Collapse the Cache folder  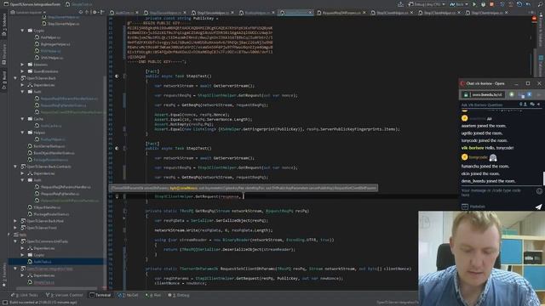tap(22, 119)
